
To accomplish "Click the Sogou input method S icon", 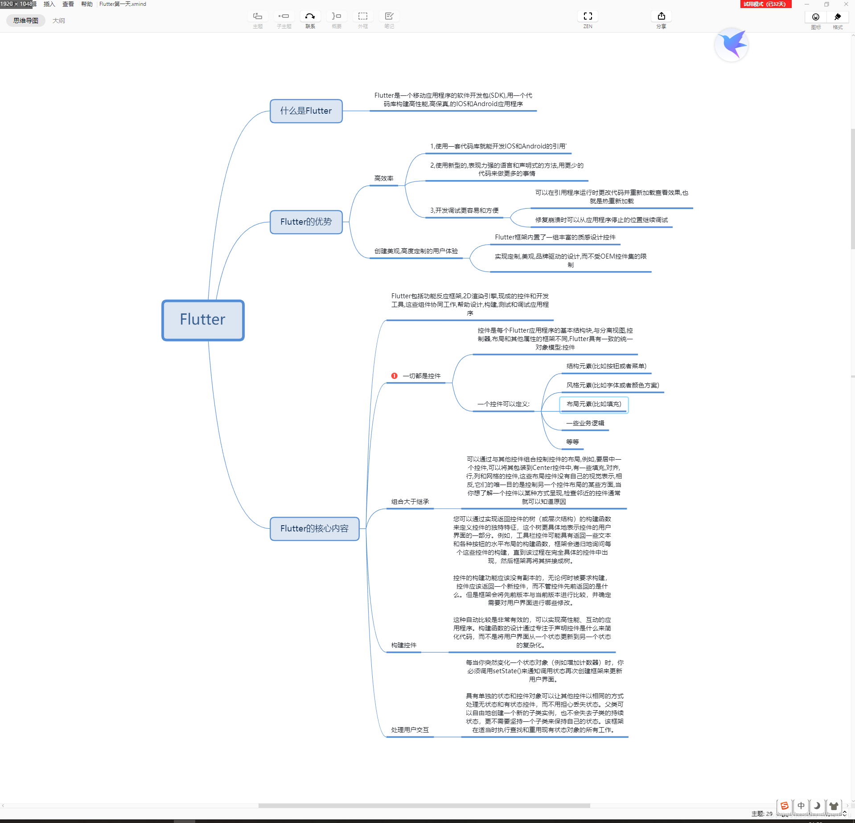I will 785,806.
